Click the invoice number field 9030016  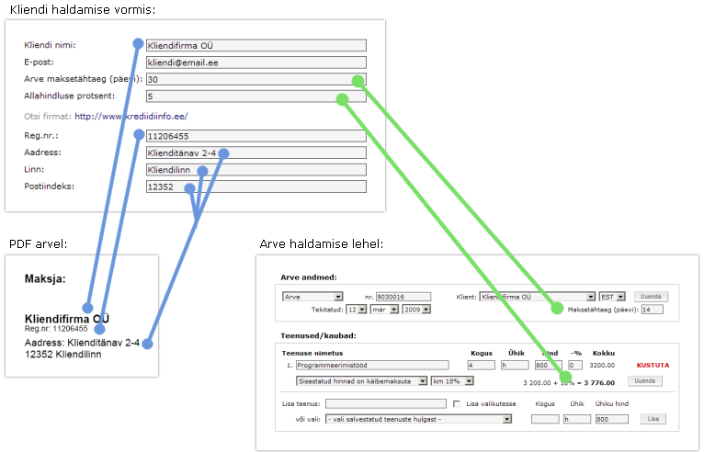(403, 297)
